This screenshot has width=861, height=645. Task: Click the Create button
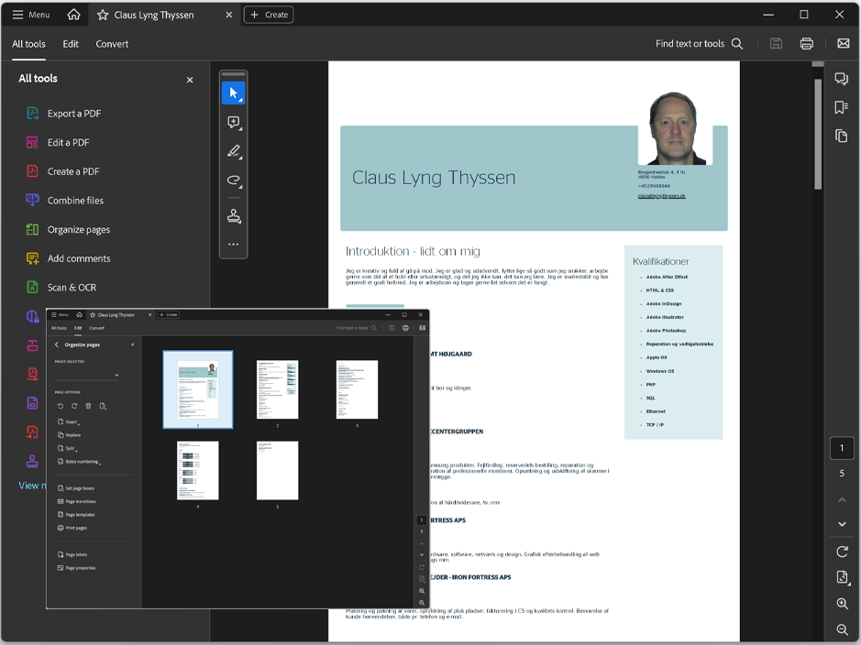269,15
